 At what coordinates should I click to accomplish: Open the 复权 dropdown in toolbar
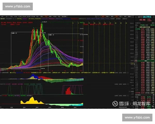103,17
